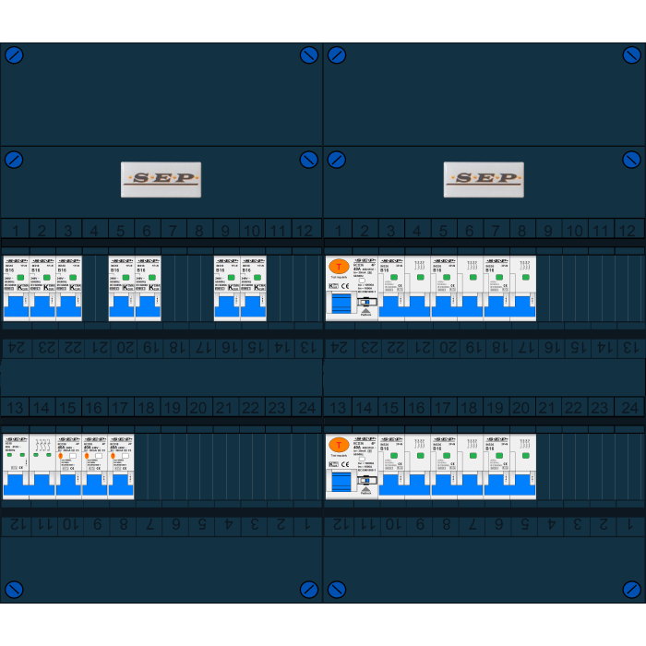The height and width of the screenshot is (646, 646).
Task: Toggle the B16 breaker lever in the left panel's slot 1
Action: click(x=16, y=306)
